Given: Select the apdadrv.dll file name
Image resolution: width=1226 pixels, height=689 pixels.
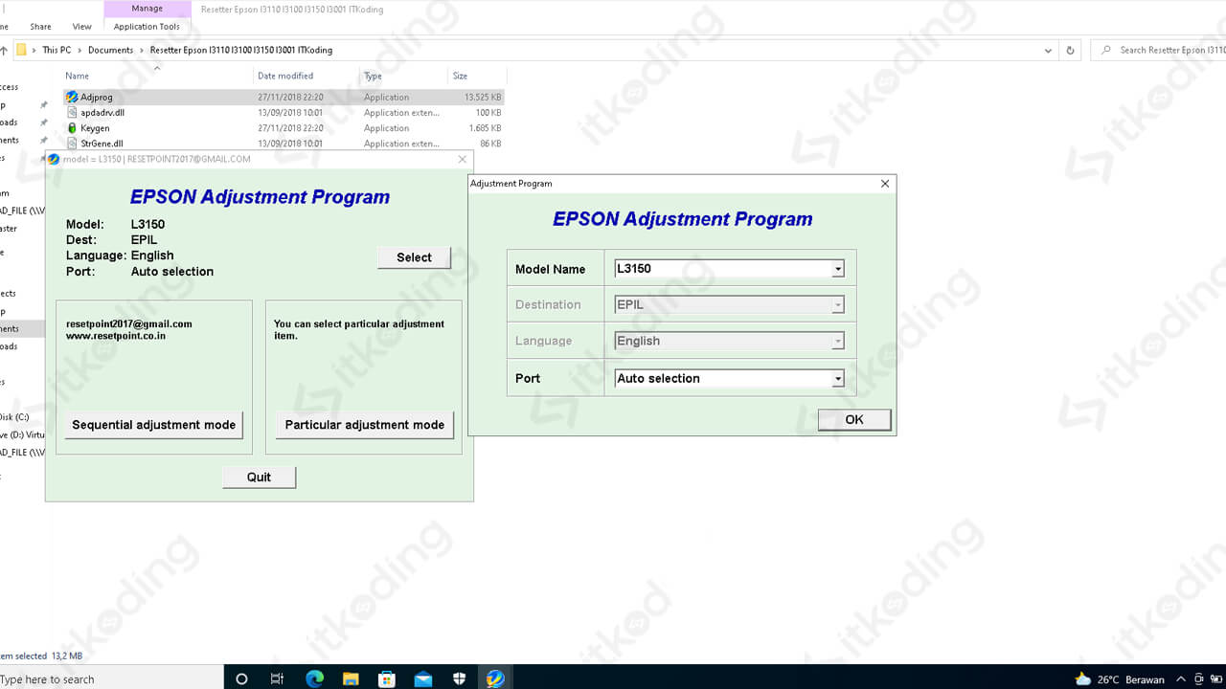Looking at the screenshot, I should [102, 113].
